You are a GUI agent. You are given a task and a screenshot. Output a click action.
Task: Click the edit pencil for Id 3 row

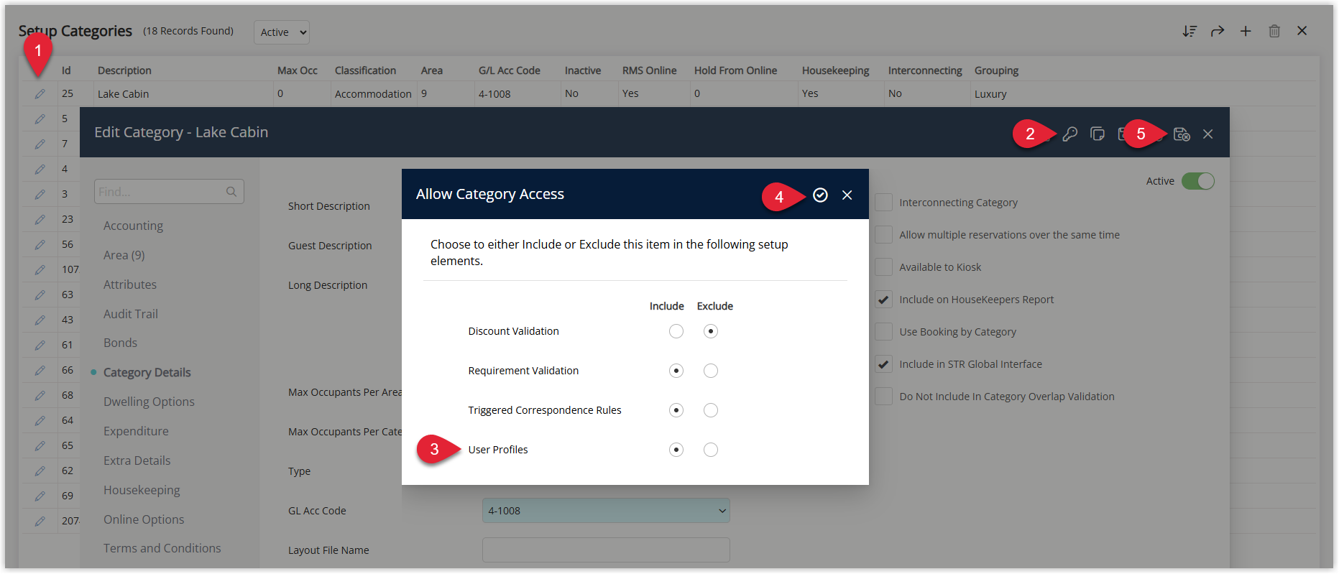40,194
